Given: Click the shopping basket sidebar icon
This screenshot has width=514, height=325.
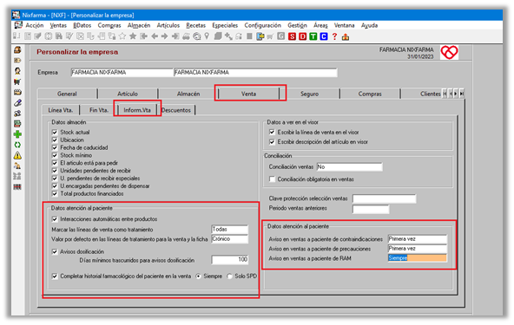Looking at the screenshot, I should [17, 81].
